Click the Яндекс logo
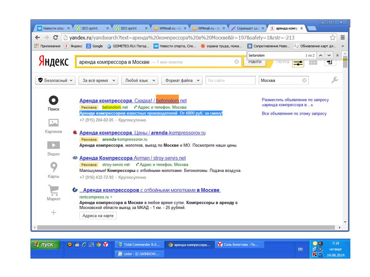Screen dimensions: 370x277 54,61
